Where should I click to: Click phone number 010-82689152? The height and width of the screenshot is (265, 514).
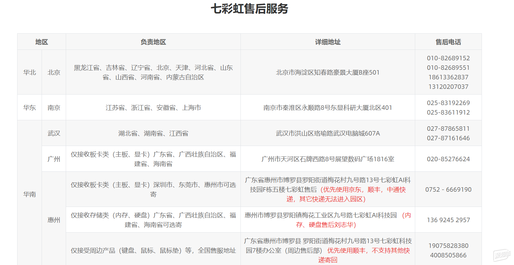[448, 58]
